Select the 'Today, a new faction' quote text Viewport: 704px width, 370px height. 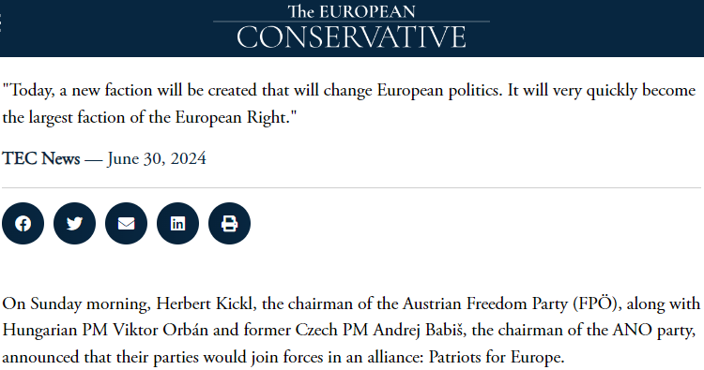349,103
